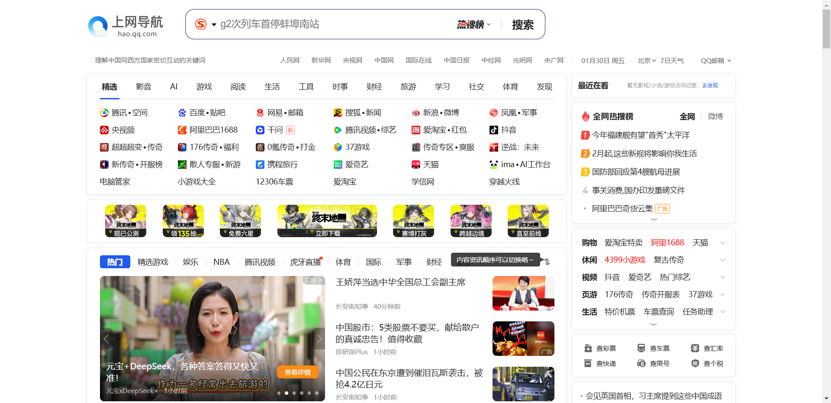Expand the search engine selector arrow

(x=213, y=24)
